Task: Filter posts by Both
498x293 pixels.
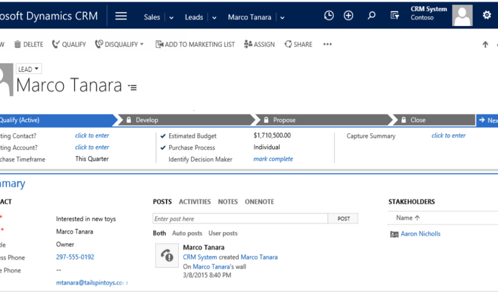Action: point(159,233)
